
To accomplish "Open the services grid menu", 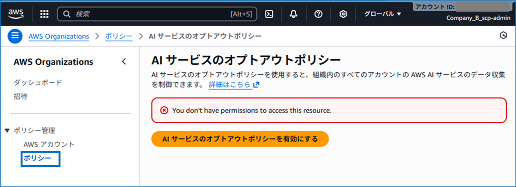I will [x=44, y=14].
